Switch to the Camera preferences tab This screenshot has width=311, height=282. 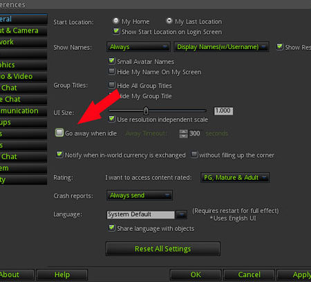tap(23, 30)
